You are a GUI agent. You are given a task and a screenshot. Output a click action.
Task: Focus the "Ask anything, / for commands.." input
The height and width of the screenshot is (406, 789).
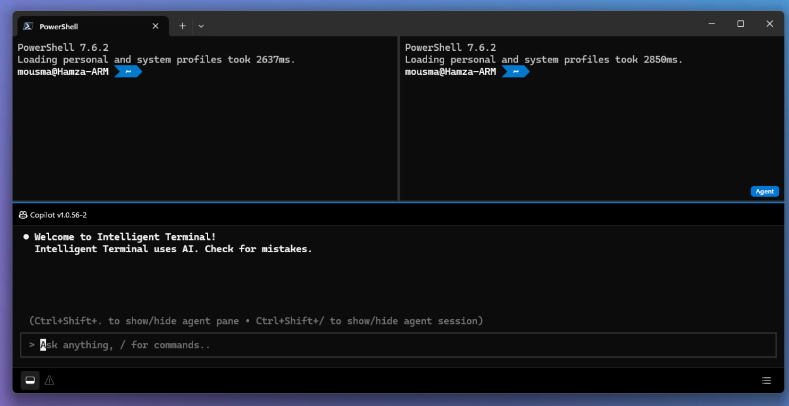click(398, 345)
